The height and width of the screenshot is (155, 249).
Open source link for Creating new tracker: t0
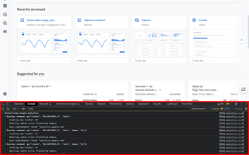[x=231, y=120]
